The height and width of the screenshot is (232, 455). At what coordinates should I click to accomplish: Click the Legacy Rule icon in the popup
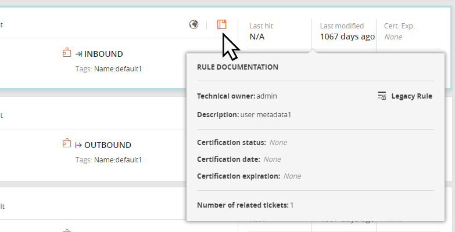382,96
